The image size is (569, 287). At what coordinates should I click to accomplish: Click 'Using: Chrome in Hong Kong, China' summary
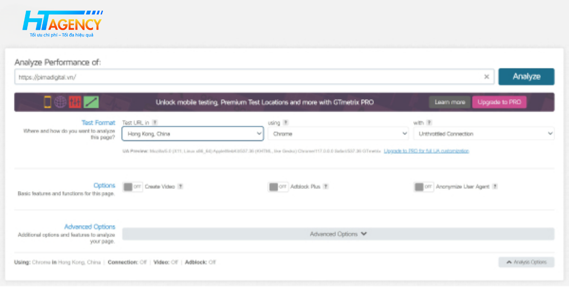57,262
